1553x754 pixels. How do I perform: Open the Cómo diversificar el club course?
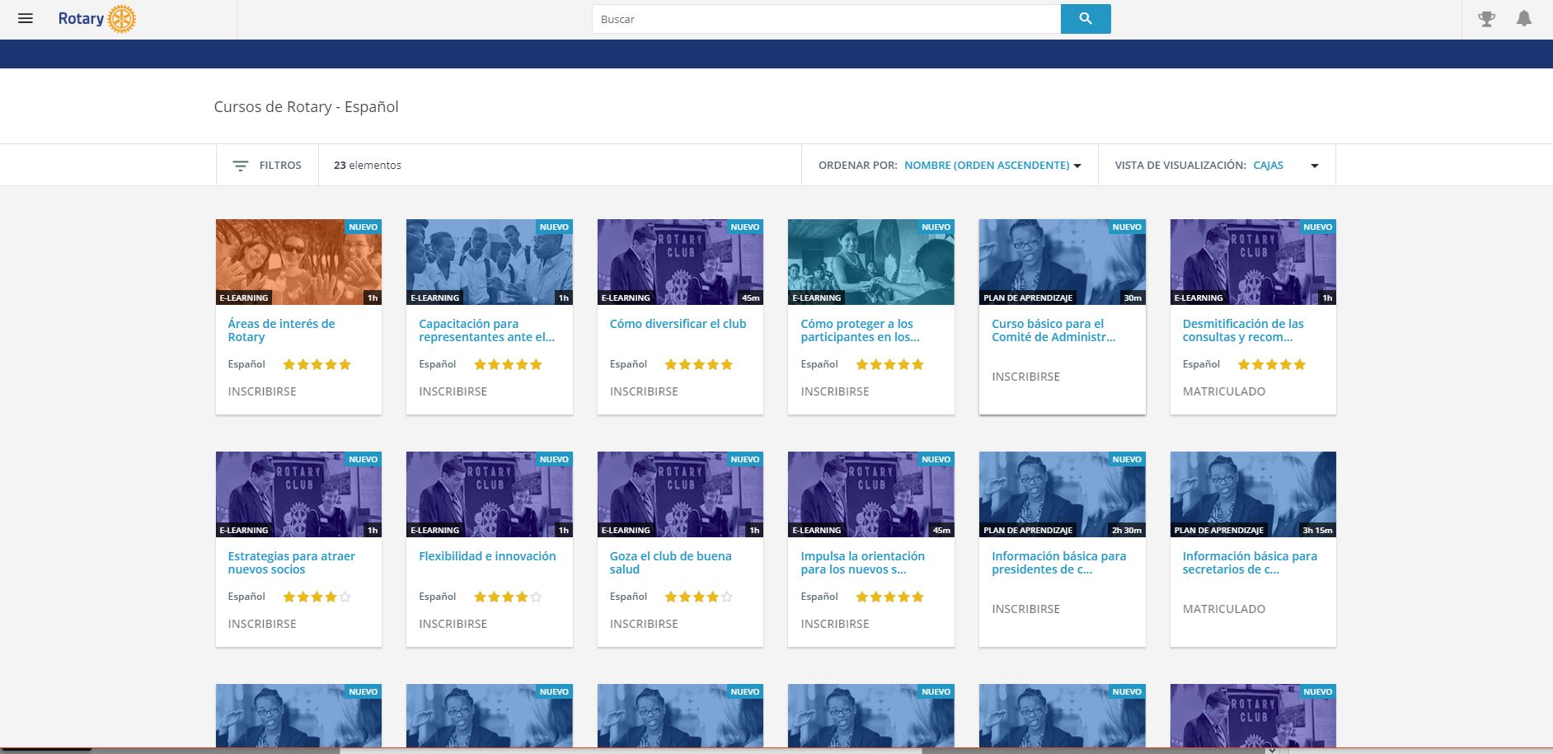point(678,324)
